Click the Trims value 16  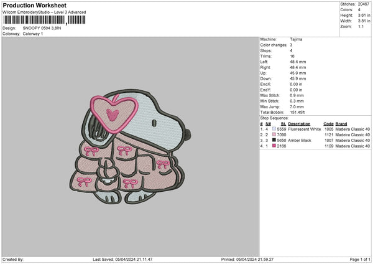(x=292, y=56)
